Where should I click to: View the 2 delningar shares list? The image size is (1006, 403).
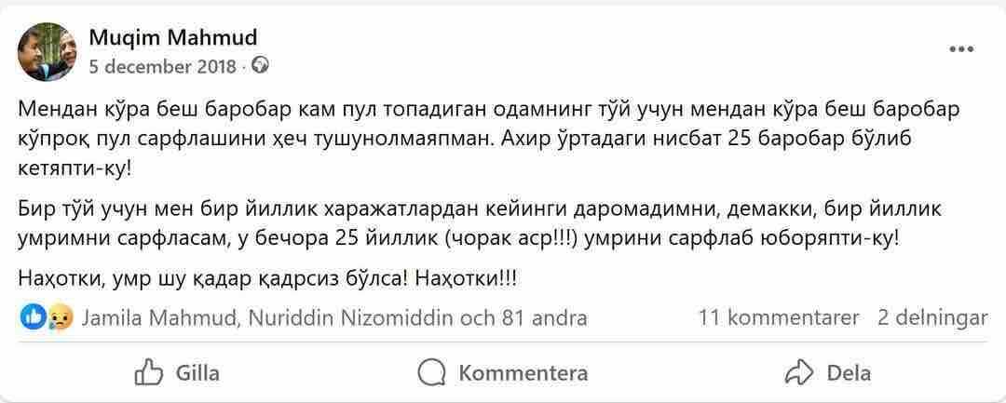coord(932,317)
